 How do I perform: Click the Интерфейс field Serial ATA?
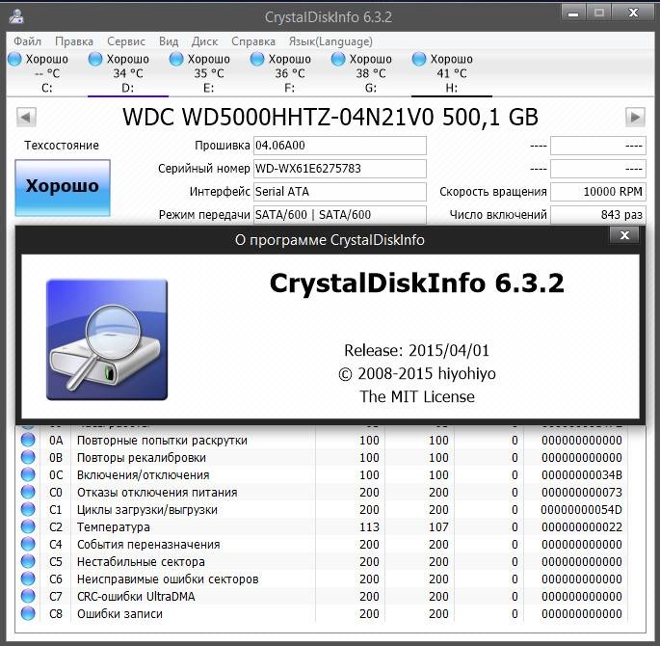340,192
